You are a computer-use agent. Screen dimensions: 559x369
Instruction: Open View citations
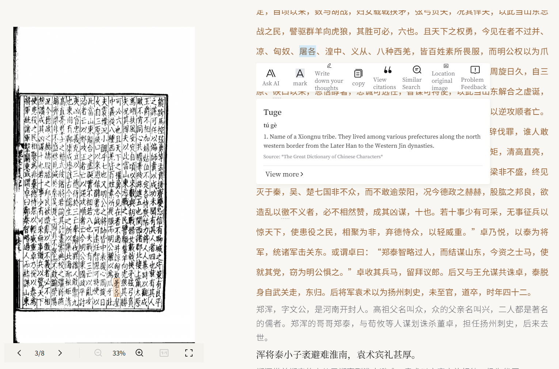[384, 78]
